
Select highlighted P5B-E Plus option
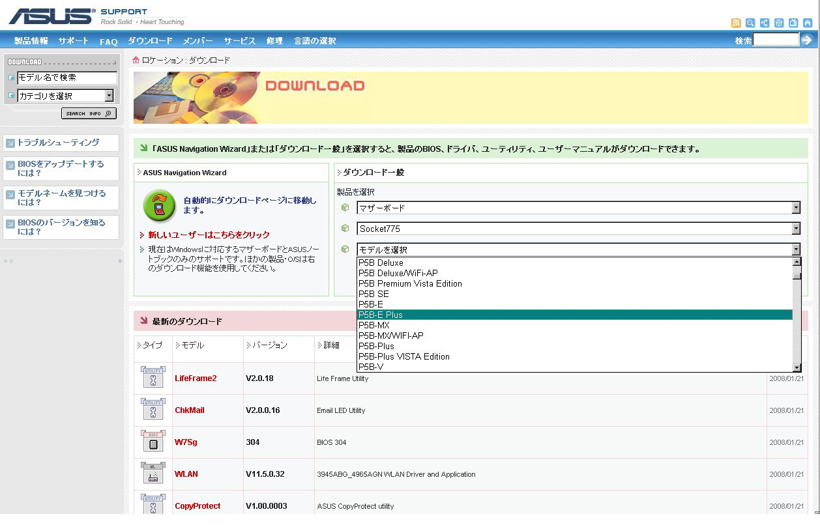pyautogui.click(x=575, y=315)
